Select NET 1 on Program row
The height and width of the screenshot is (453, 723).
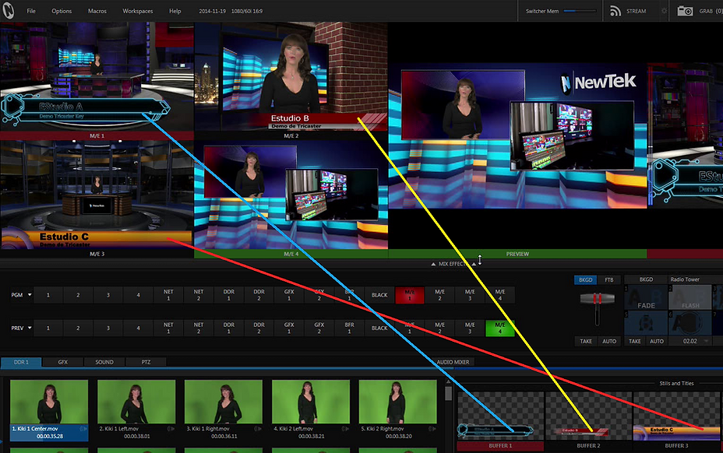pos(168,295)
